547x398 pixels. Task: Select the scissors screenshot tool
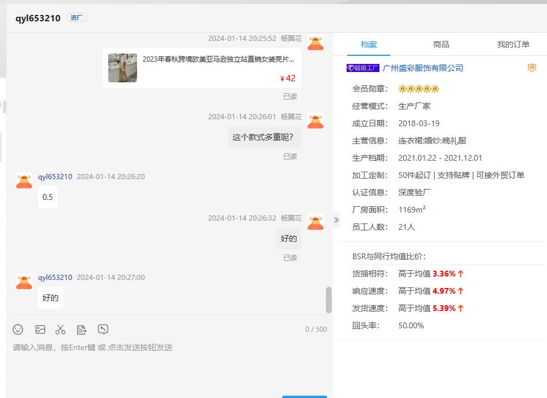(x=60, y=329)
